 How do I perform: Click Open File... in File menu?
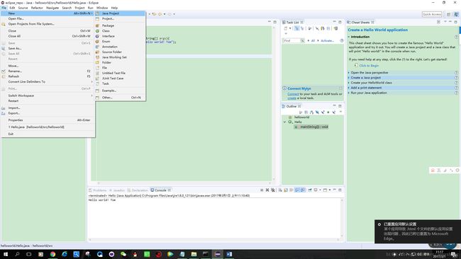(x=48, y=18)
